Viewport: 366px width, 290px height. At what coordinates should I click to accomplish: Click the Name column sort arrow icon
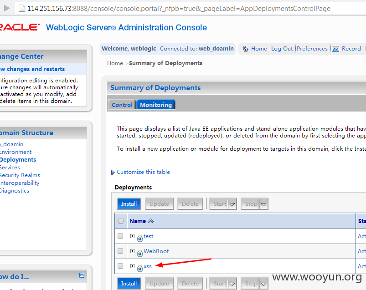[x=150, y=221]
